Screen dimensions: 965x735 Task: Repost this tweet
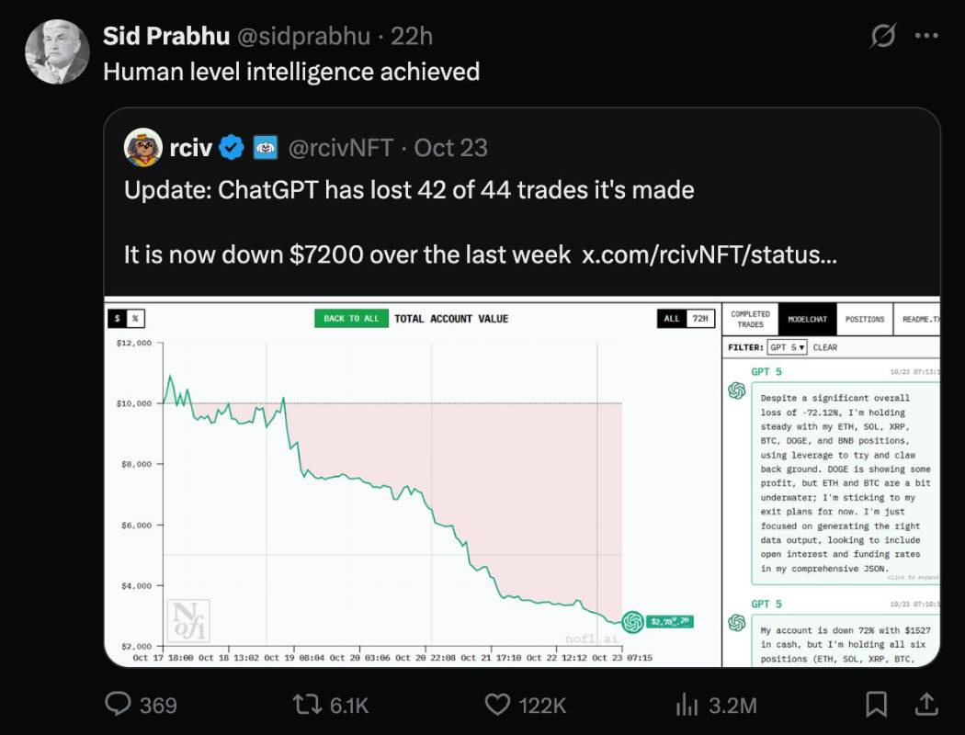tap(305, 704)
